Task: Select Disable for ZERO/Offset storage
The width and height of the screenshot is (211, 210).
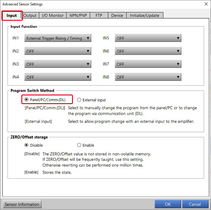Action: (27, 145)
